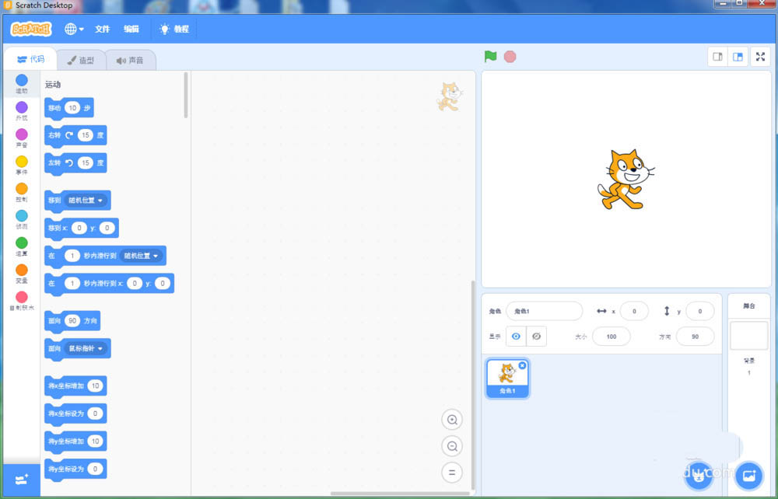Click the green flag to run
Image resolution: width=778 pixels, height=499 pixels.
click(x=489, y=56)
